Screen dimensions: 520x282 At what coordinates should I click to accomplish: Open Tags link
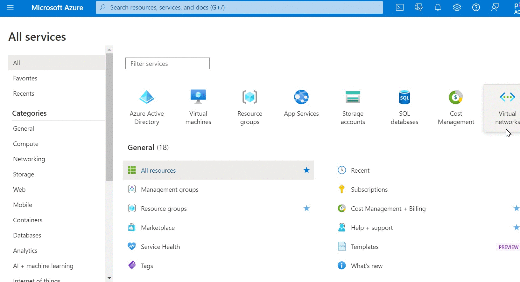coord(147,266)
